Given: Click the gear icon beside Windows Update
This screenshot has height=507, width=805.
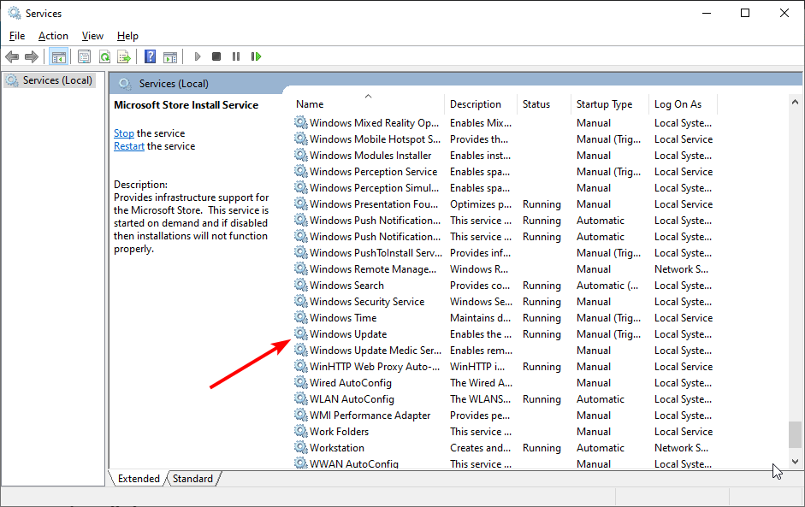Looking at the screenshot, I should point(300,334).
